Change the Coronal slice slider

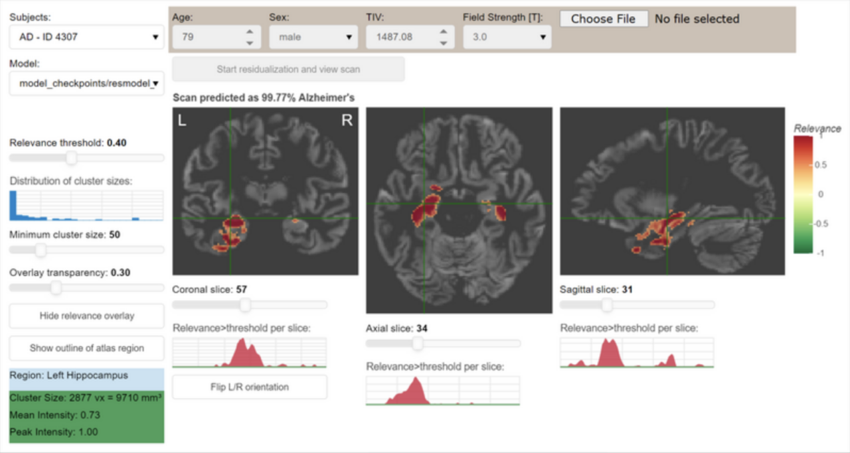(x=246, y=305)
